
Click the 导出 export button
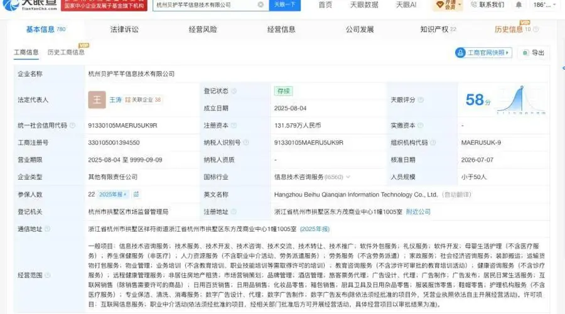click(534, 53)
